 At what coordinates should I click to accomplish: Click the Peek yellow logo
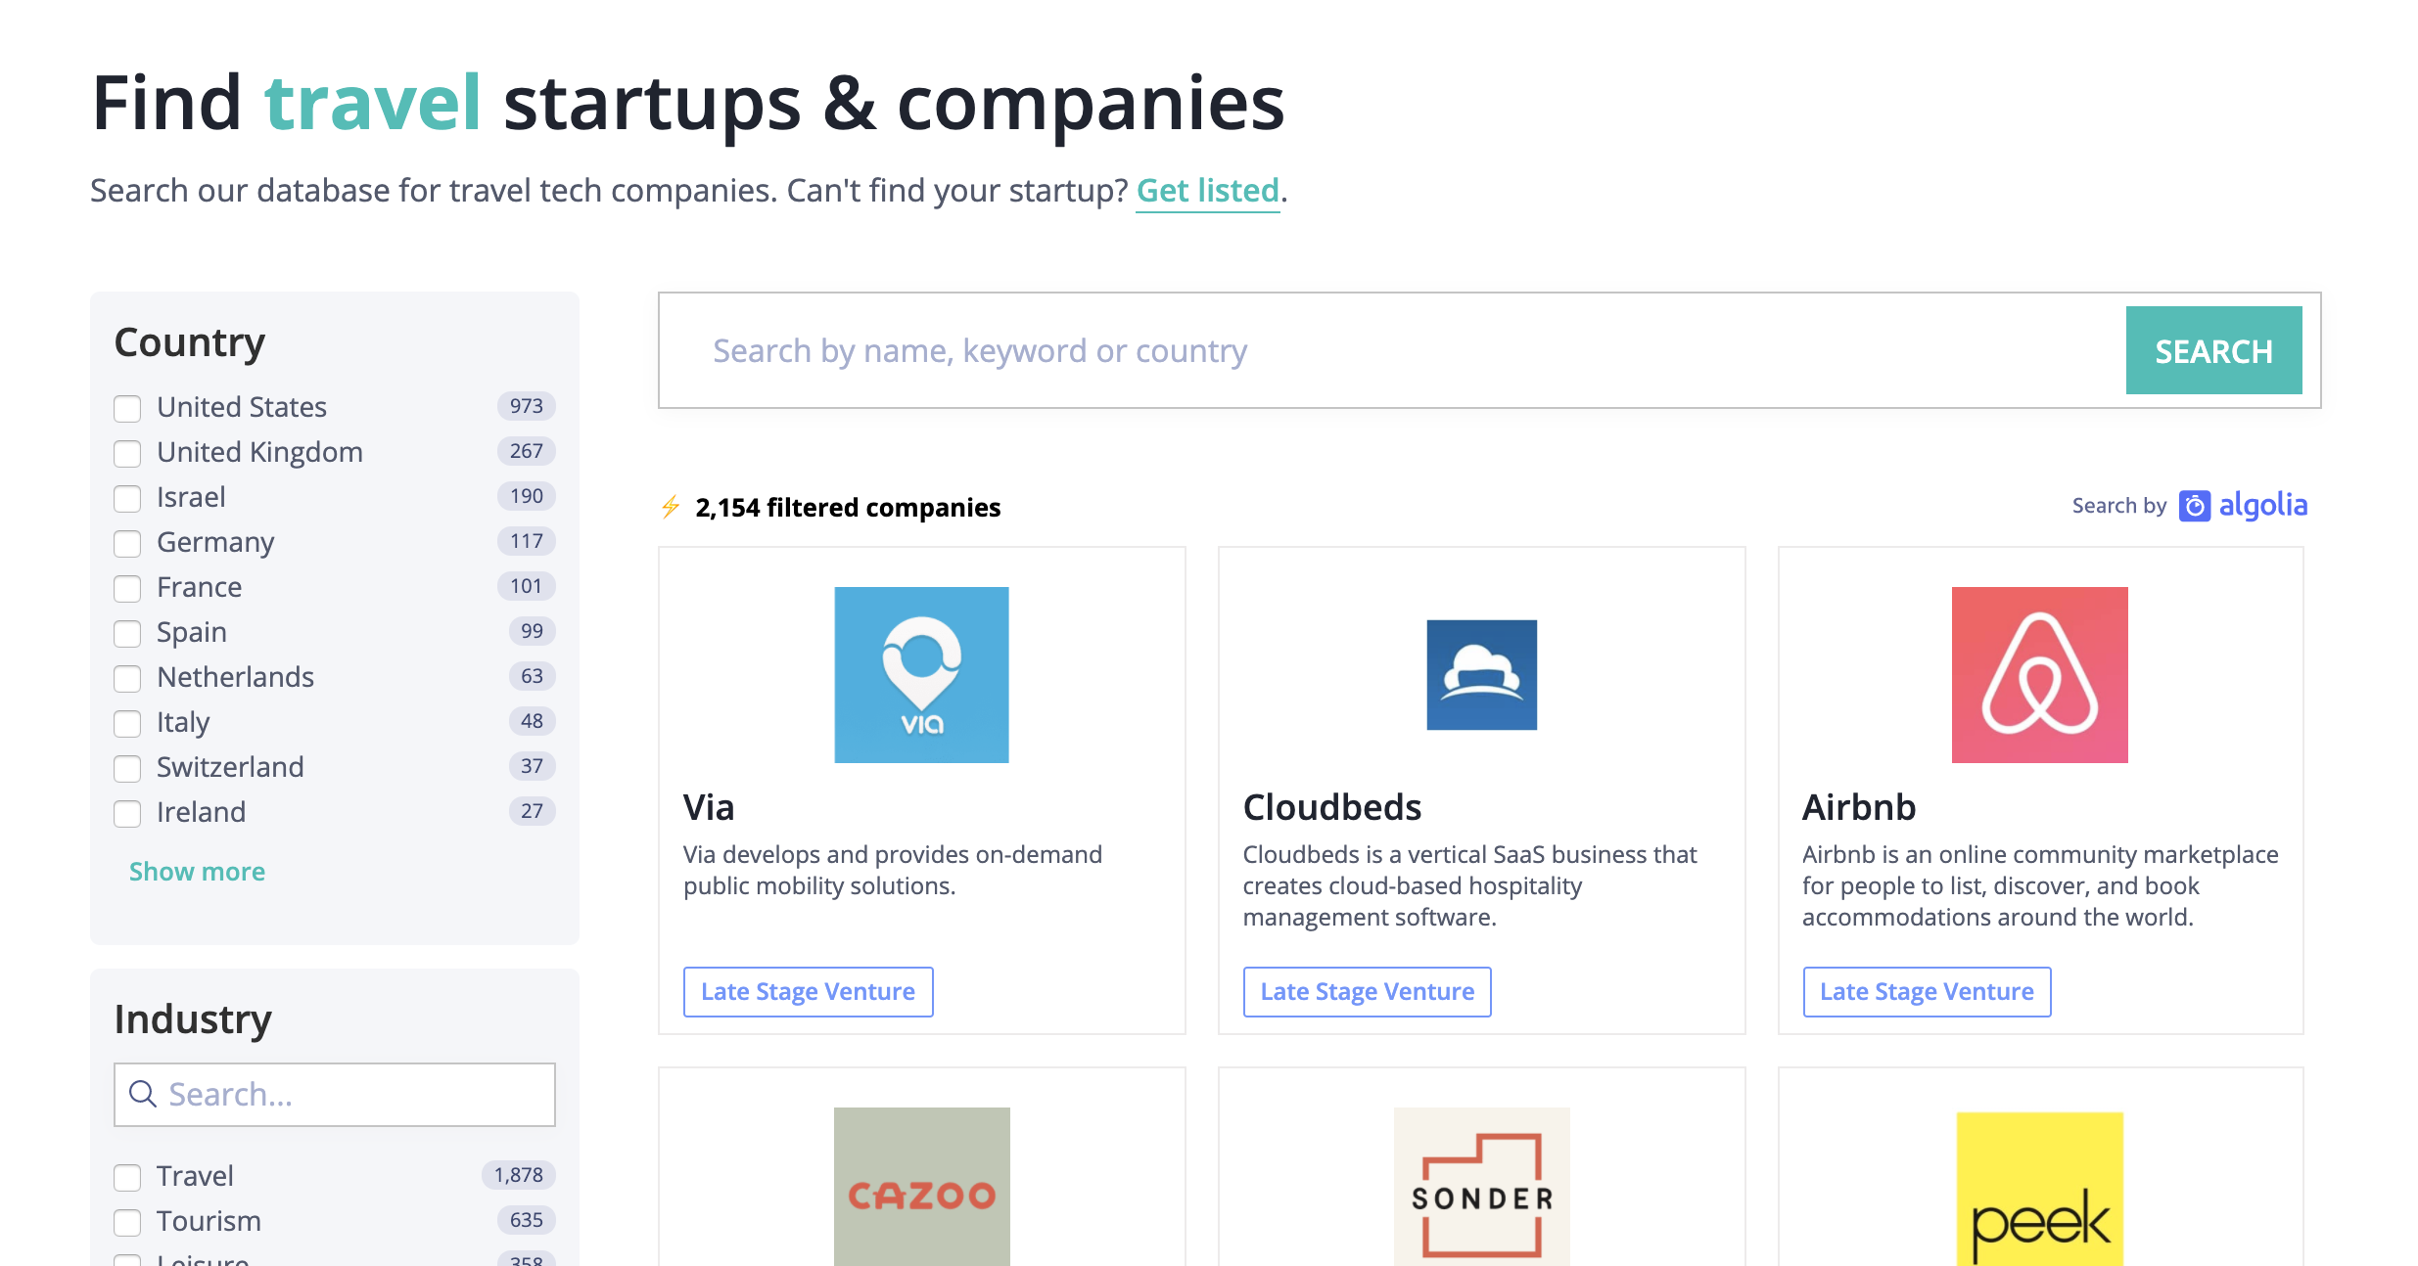tap(2039, 1190)
